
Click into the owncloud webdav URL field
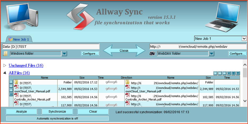198,47
